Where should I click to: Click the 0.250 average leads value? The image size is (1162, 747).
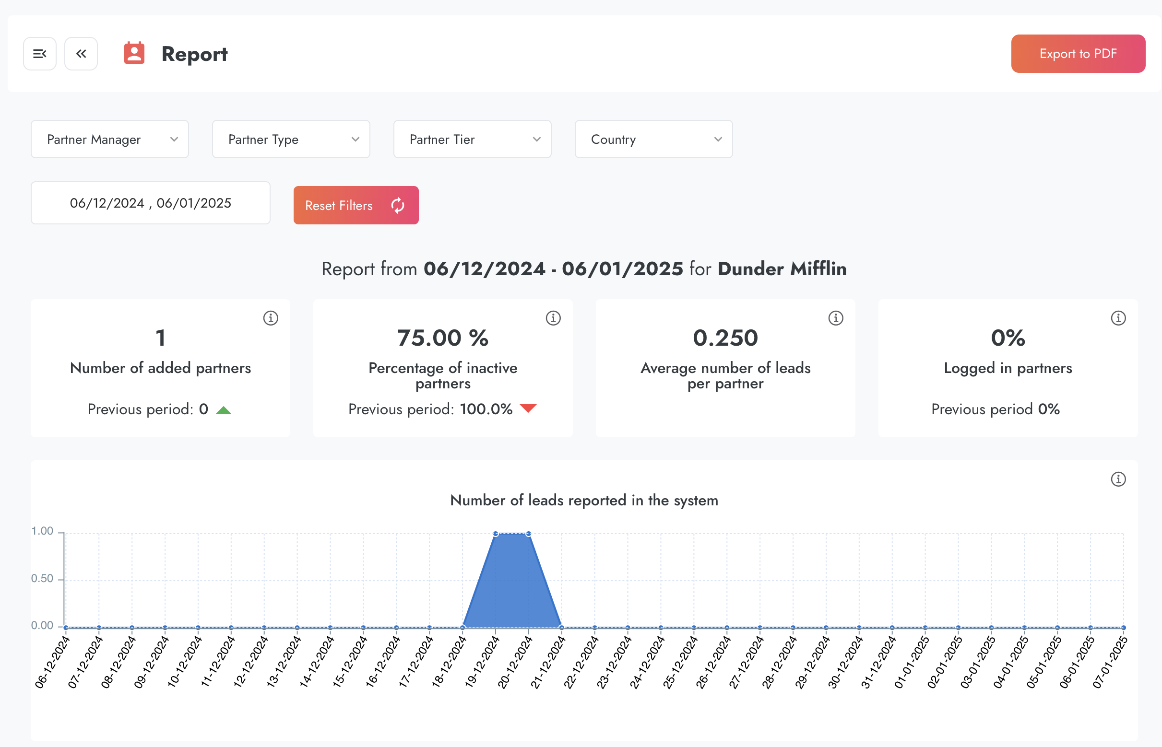725,338
